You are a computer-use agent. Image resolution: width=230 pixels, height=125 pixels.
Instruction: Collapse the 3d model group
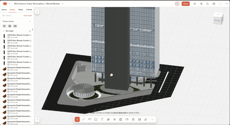[x=4, y=31]
